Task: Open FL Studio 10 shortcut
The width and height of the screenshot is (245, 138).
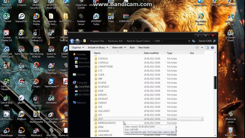Action: (21, 34)
